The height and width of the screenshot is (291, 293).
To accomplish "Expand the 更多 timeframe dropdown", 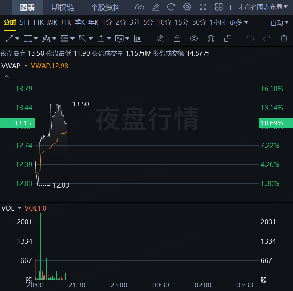I will pos(239,22).
